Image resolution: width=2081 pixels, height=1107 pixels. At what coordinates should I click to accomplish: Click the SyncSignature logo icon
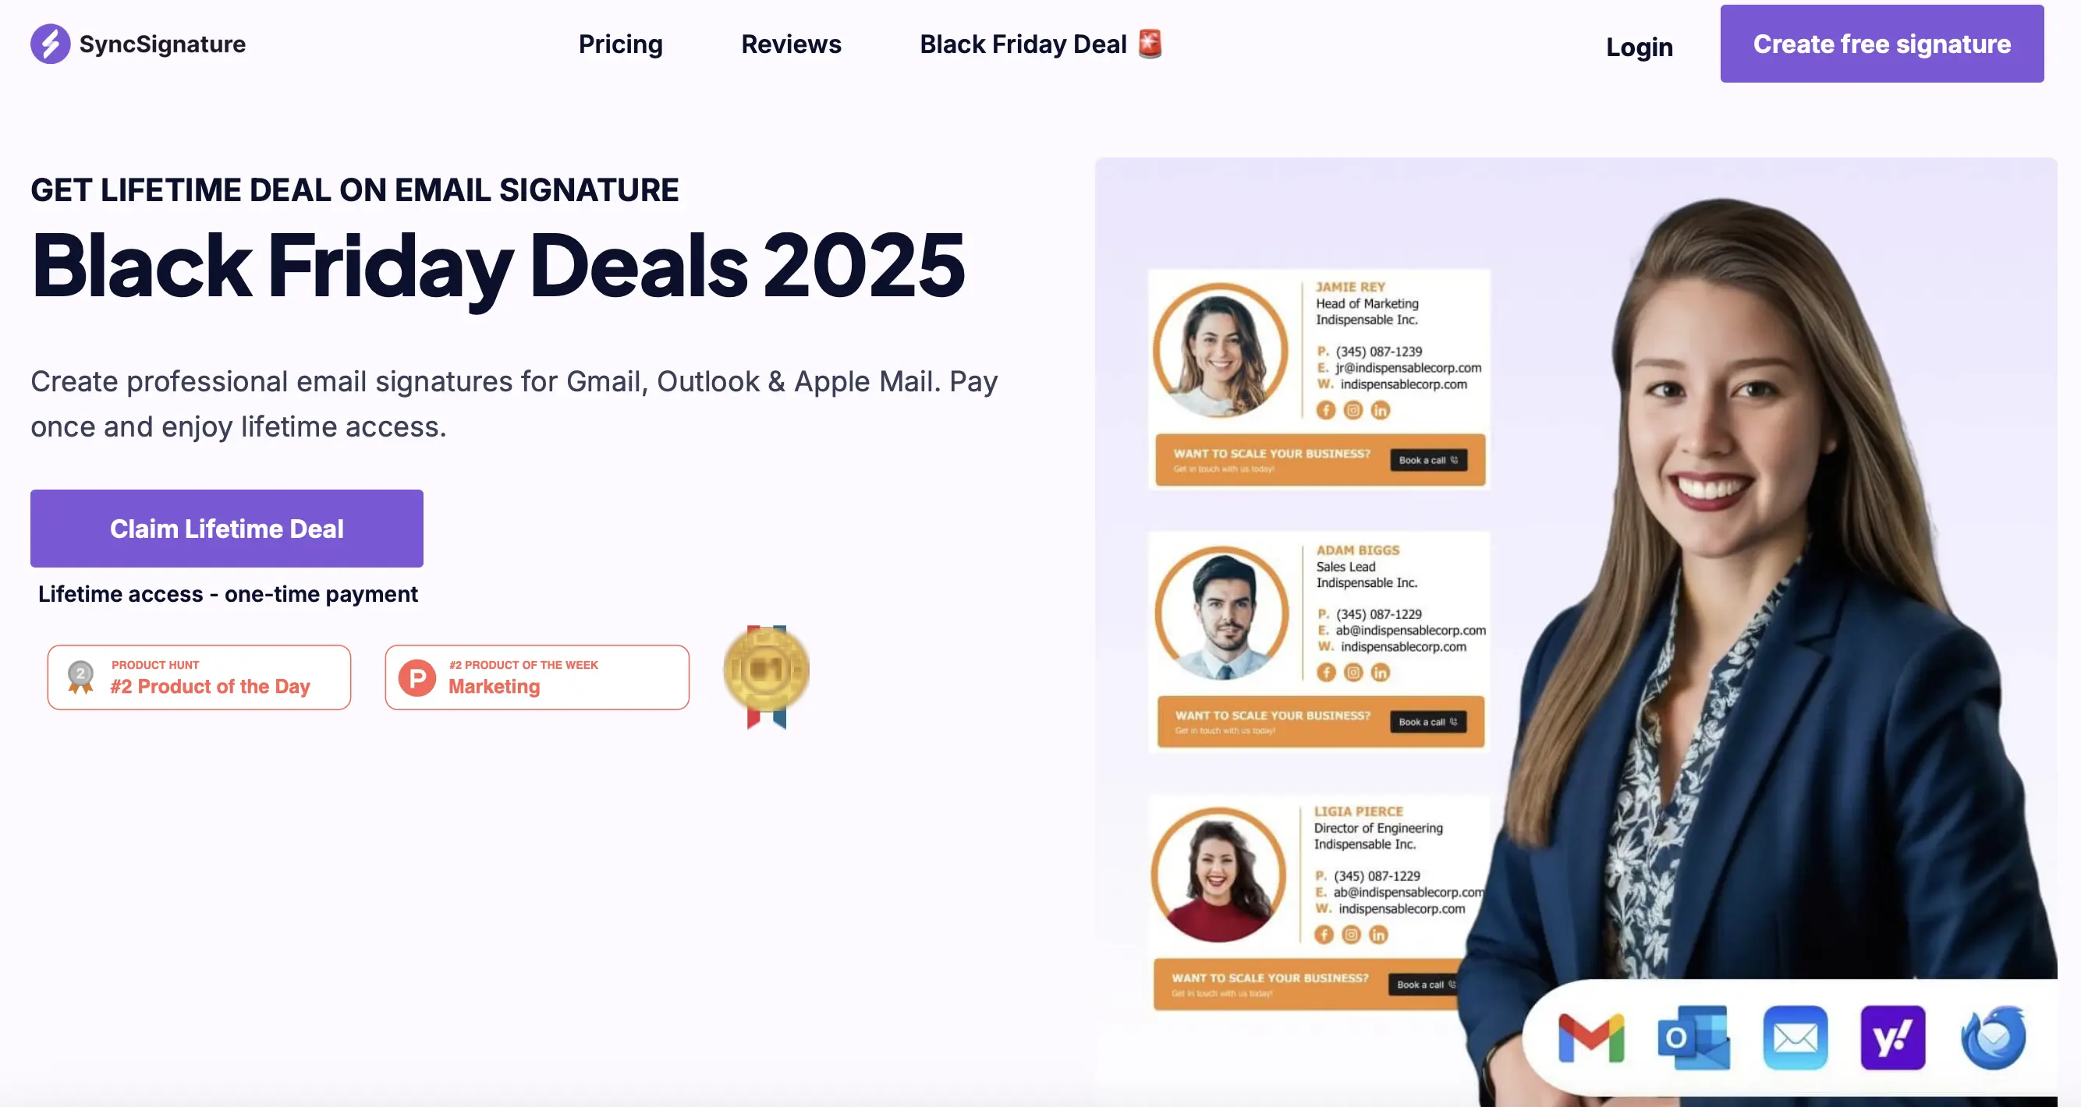click(x=50, y=44)
